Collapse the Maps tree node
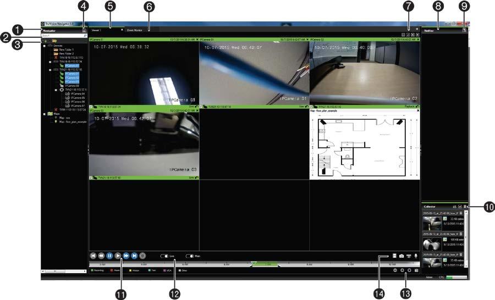 click(x=44, y=114)
